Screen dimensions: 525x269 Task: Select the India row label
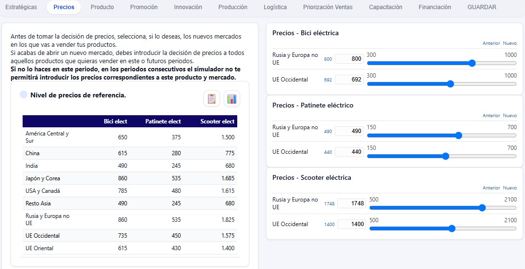coord(31,166)
